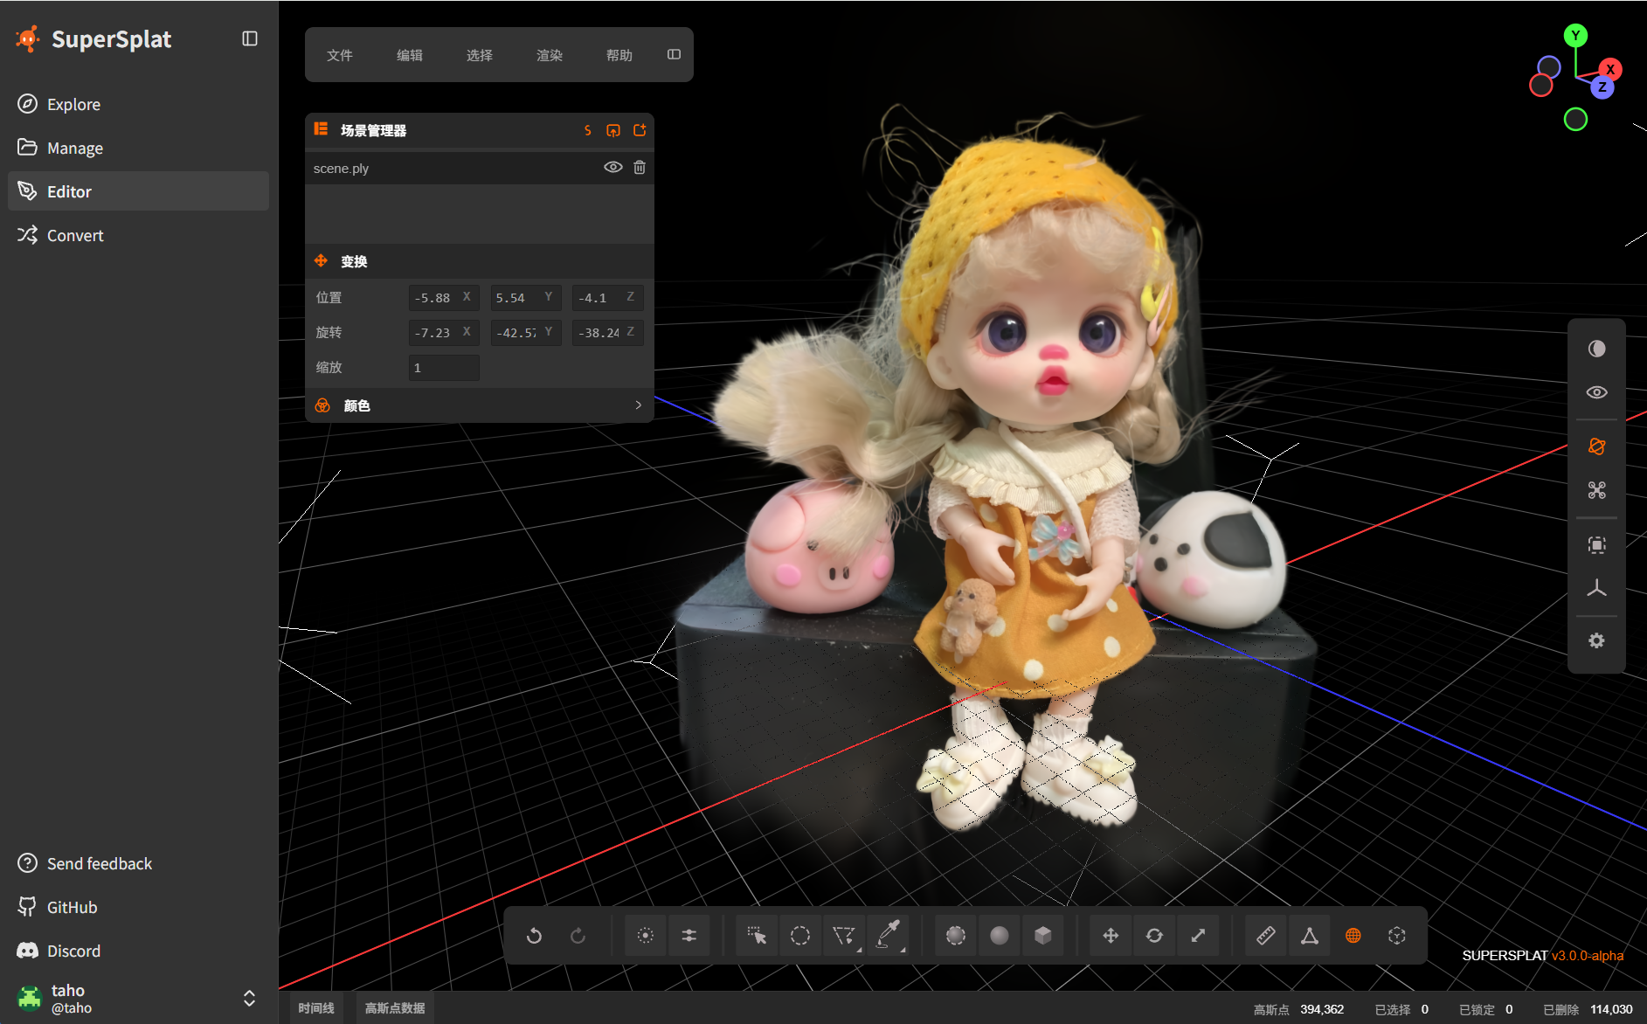
Task: Select the box selection cube tool
Action: [x=1043, y=936]
